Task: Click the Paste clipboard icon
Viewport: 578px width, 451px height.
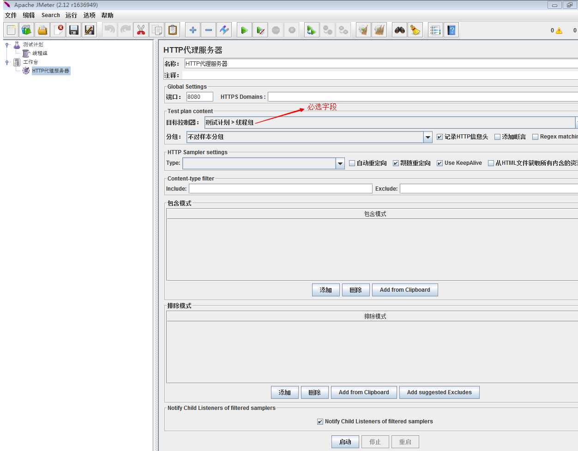Action: coord(173,30)
